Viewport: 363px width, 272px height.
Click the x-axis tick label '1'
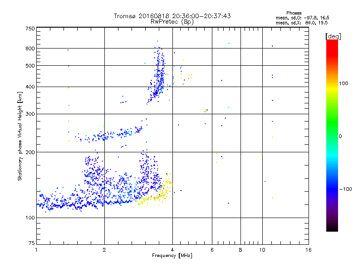pos(36,250)
